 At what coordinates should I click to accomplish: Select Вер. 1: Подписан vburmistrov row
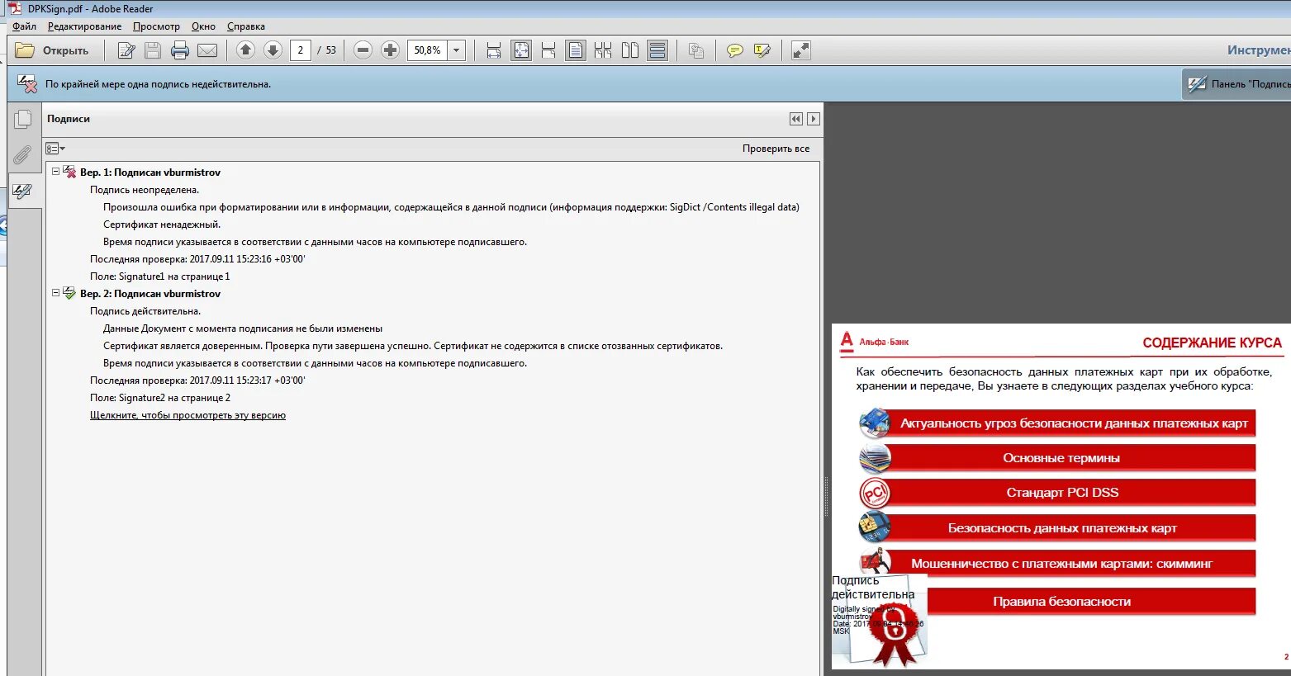click(150, 173)
